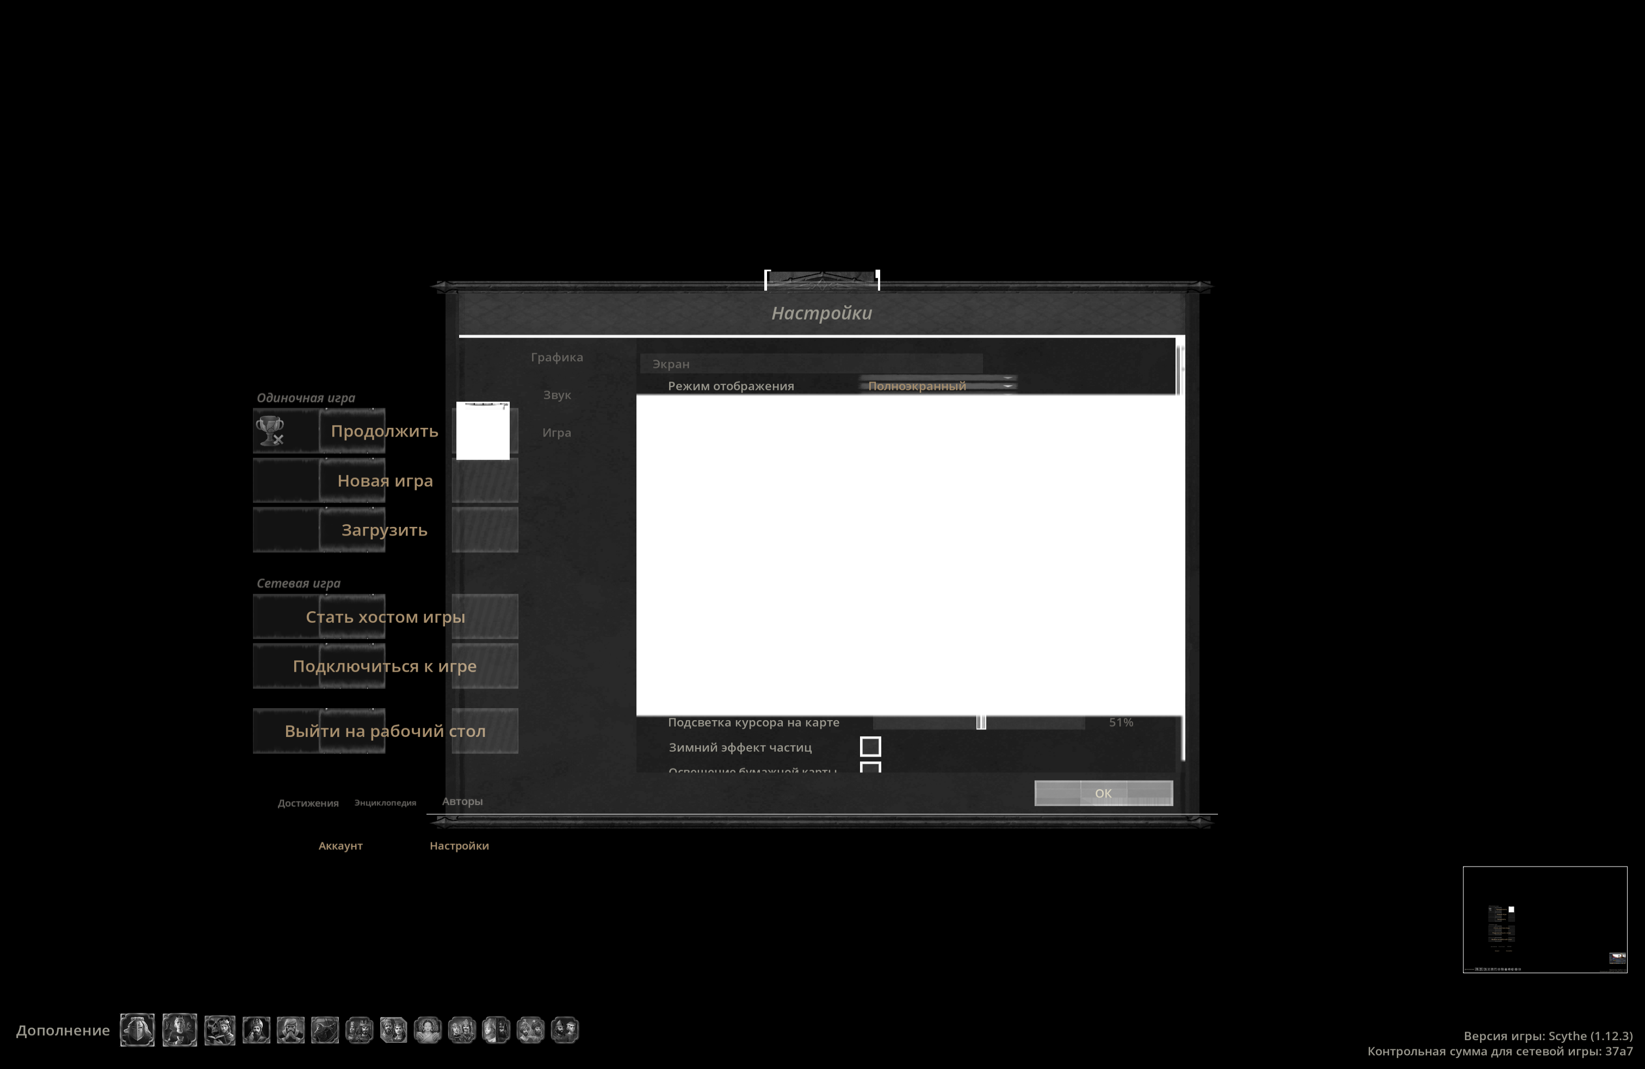Click Выйти на рабочий стол
The height and width of the screenshot is (1069, 1645).
click(x=386, y=730)
